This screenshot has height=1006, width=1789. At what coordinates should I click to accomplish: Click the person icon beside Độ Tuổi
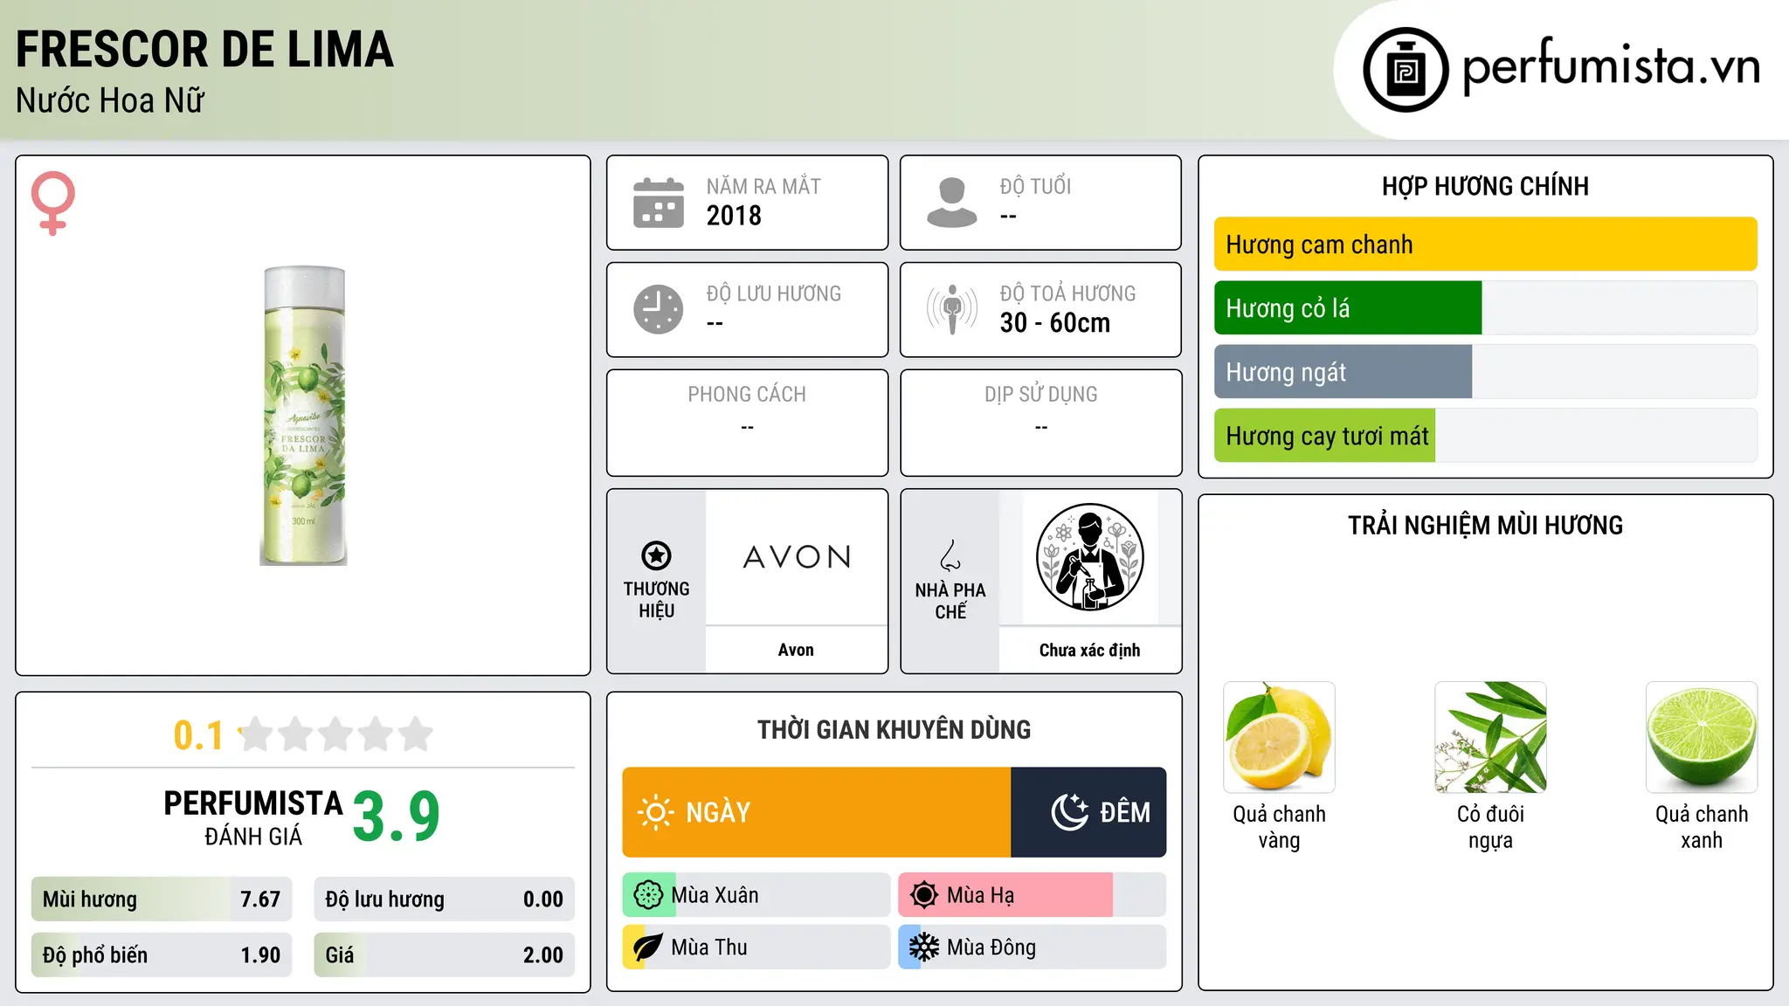coord(952,203)
